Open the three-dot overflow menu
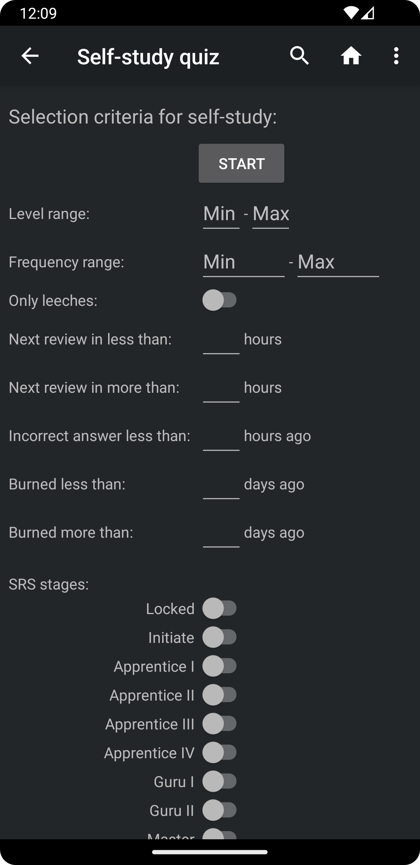The height and width of the screenshot is (865, 420). [396, 56]
